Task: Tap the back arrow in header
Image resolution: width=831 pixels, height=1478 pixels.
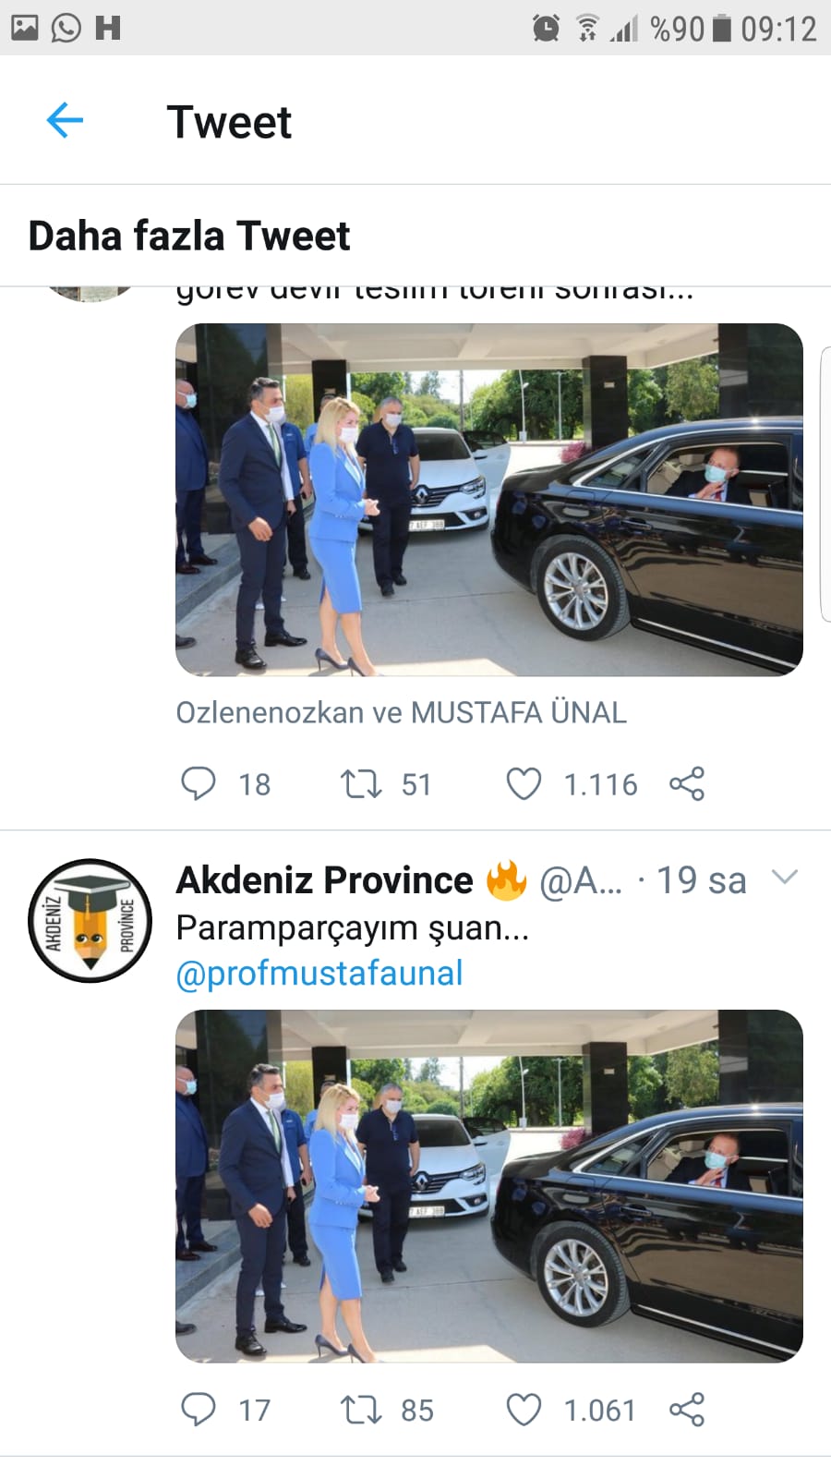Action: (65, 120)
